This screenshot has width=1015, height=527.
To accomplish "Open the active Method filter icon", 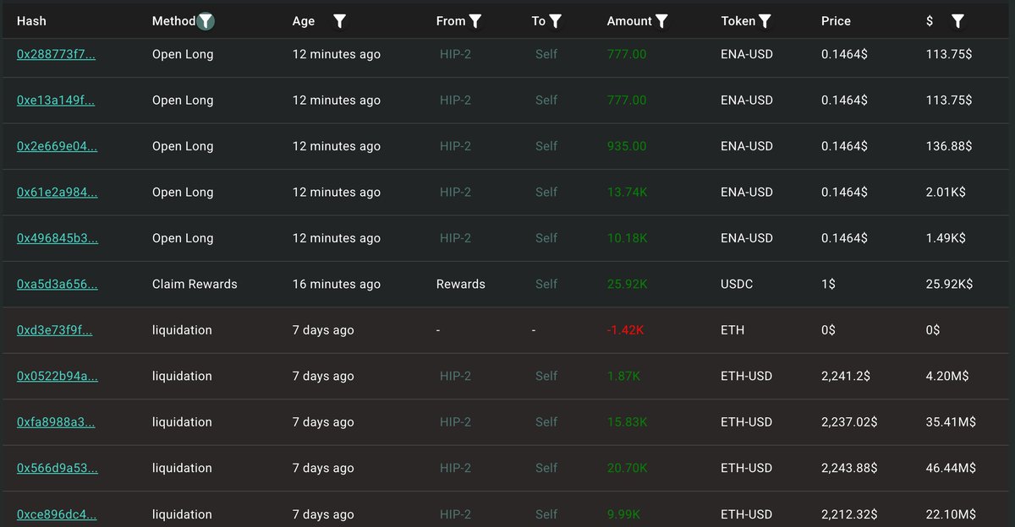I will pyautogui.click(x=206, y=21).
